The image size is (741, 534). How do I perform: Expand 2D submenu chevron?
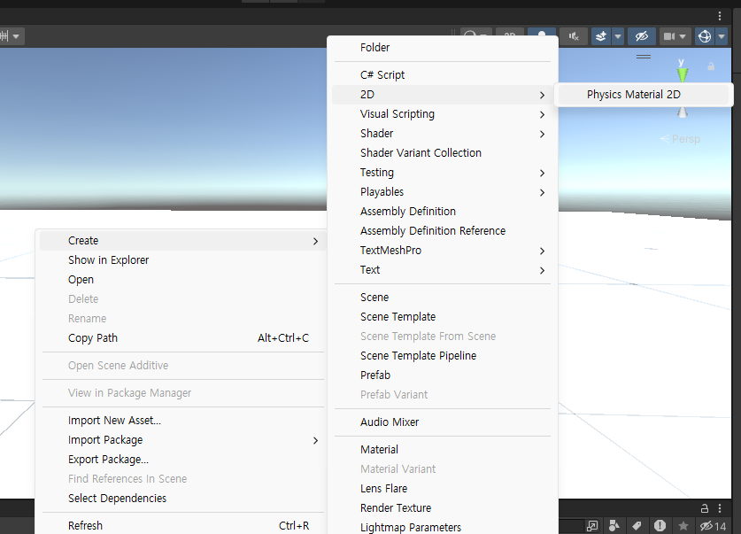(x=542, y=96)
